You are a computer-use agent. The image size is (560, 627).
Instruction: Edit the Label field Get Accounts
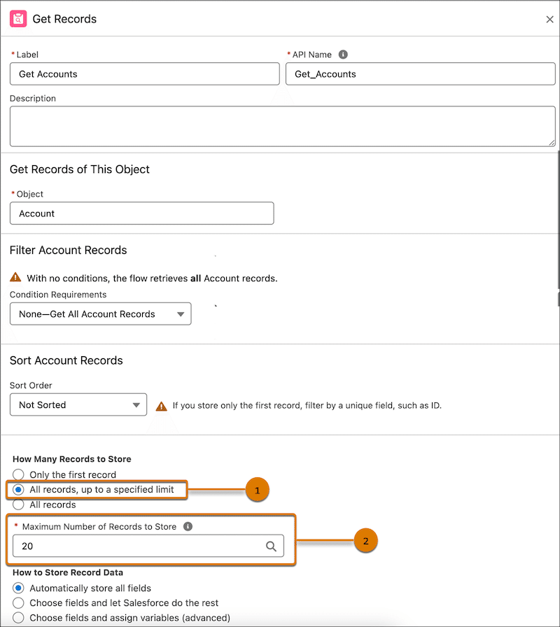(145, 74)
